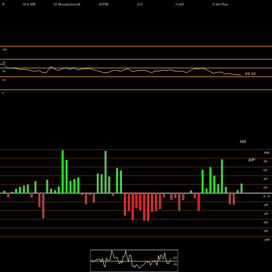Click the 'SI(TM)' header label
Screen dimensions: 272x272
coord(103,4)
